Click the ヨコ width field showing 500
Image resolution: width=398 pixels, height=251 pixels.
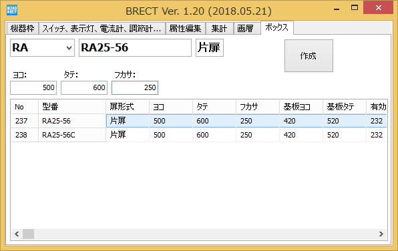[x=33, y=88]
